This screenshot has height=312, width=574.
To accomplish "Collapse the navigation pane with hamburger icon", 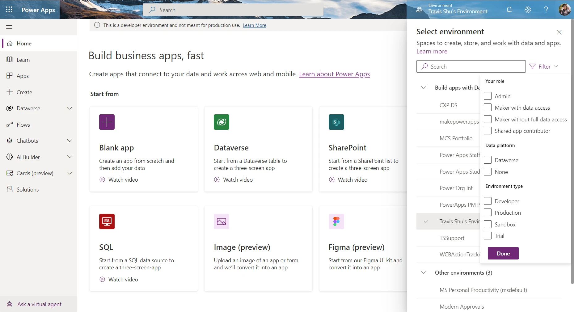I will (x=9, y=27).
